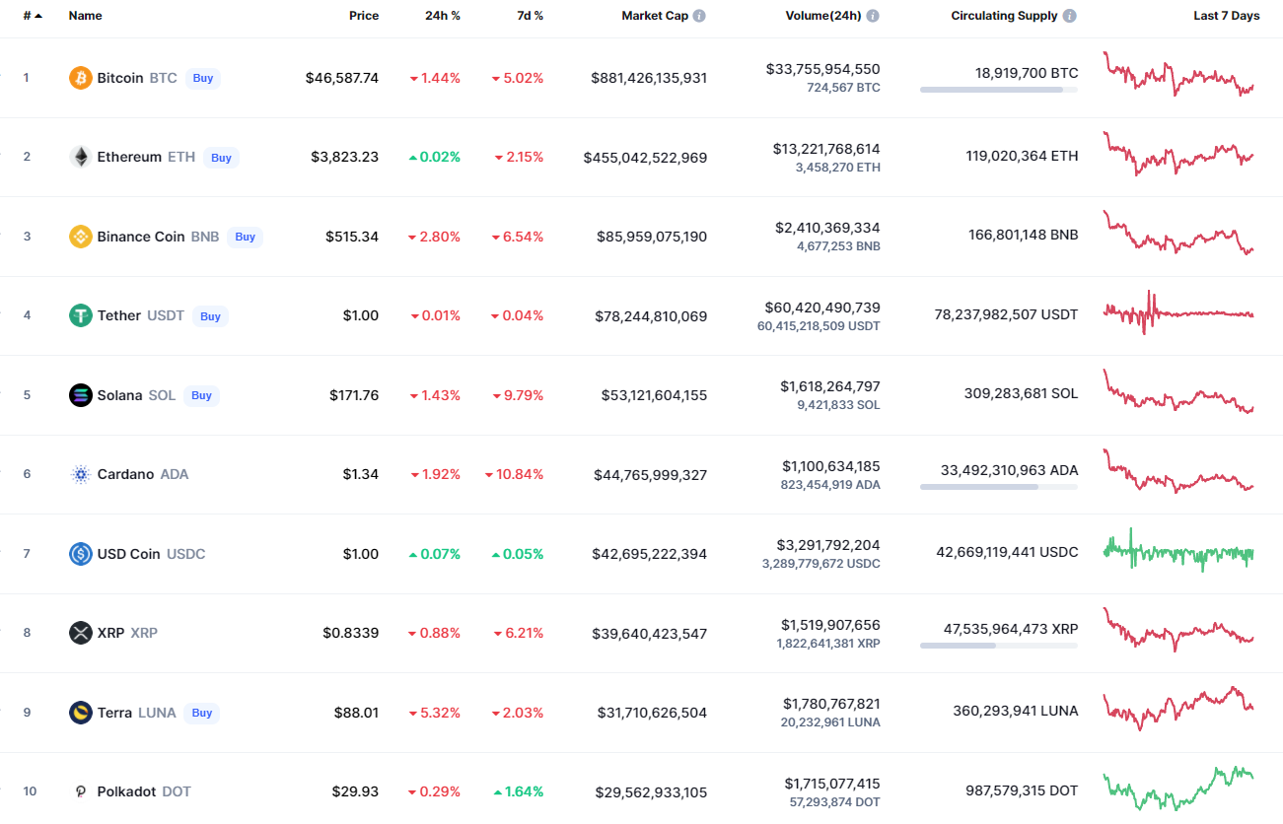Click the Bitcoin logo icon

point(81,78)
